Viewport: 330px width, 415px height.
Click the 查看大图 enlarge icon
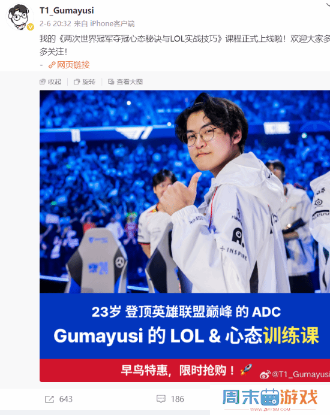111,82
